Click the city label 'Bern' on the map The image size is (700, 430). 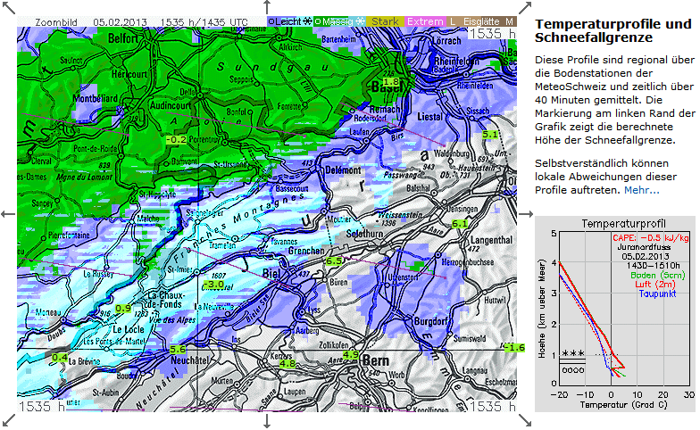[375, 360]
